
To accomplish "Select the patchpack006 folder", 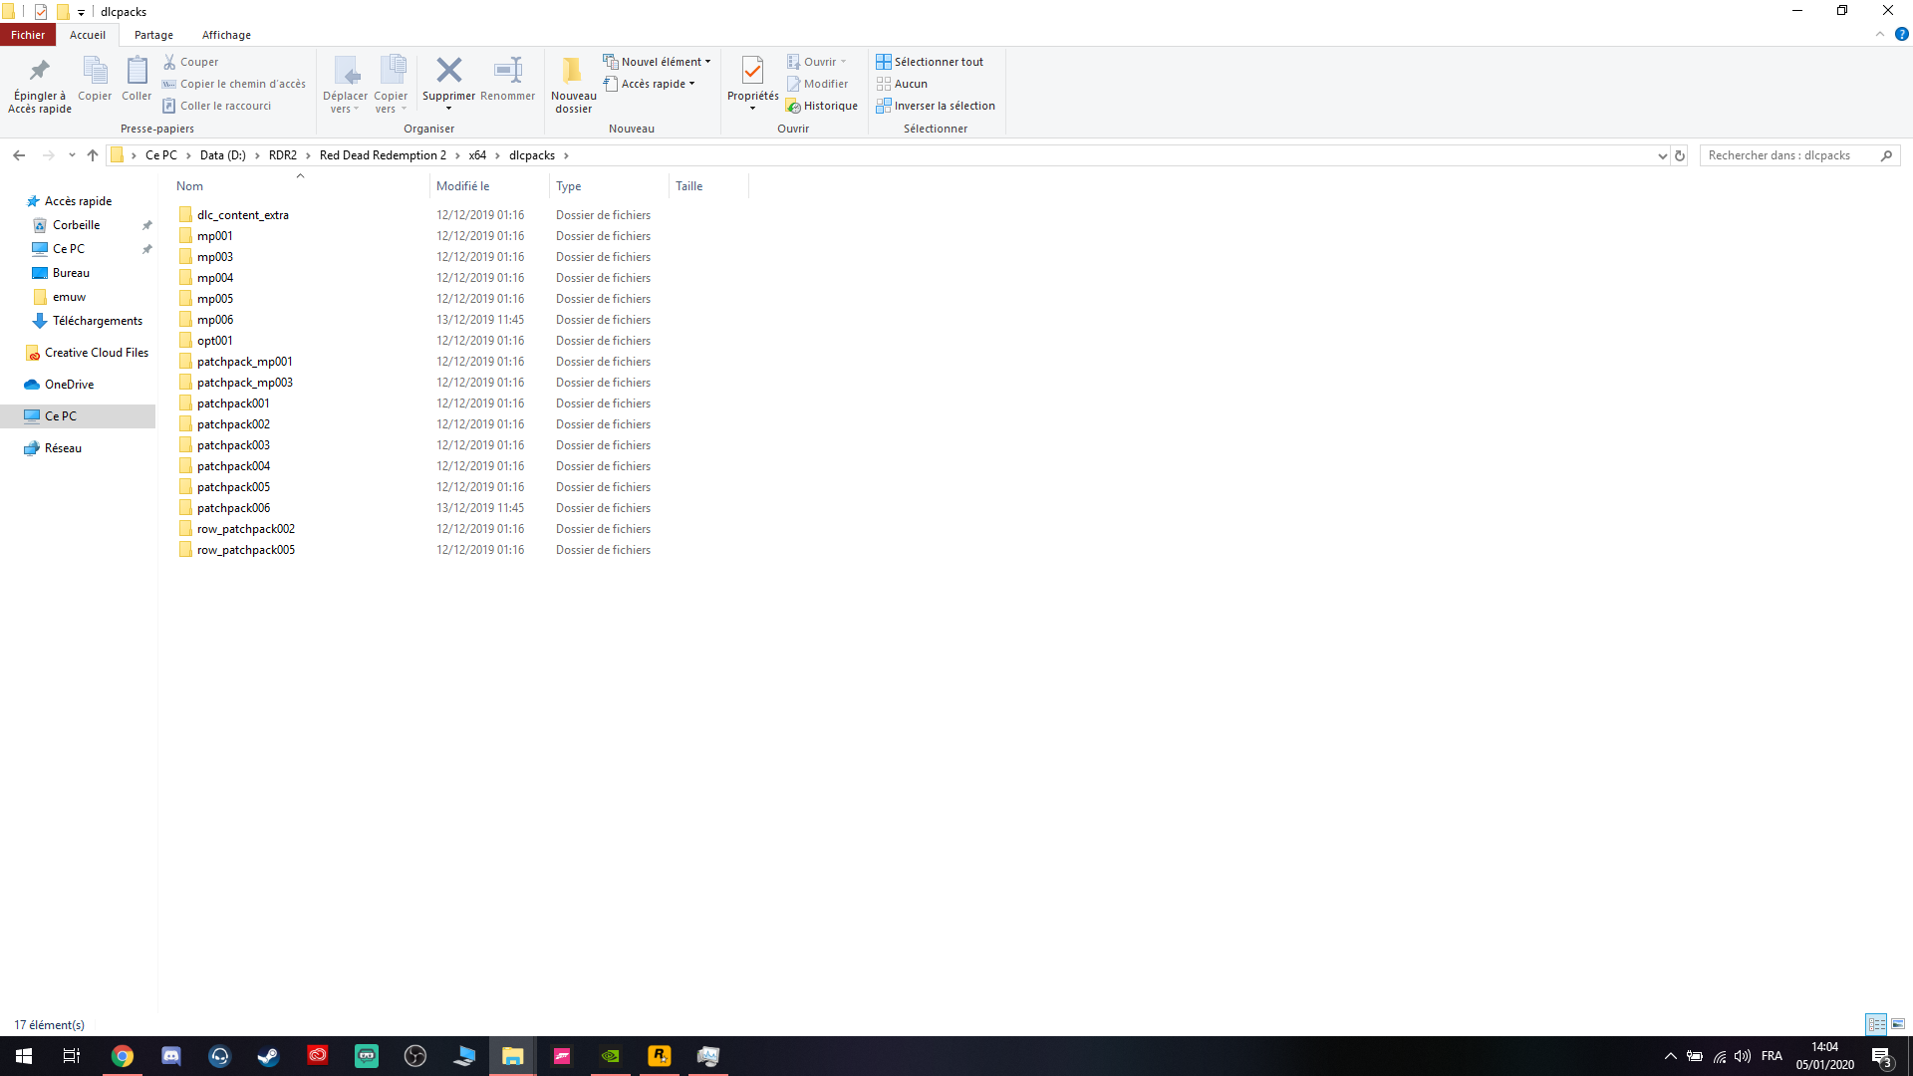I will pyautogui.click(x=233, y=508).
